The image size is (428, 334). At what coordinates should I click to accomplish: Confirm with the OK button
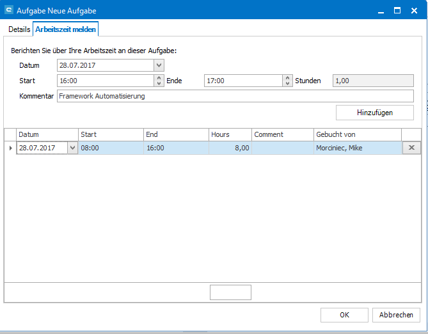coord(344,315)
